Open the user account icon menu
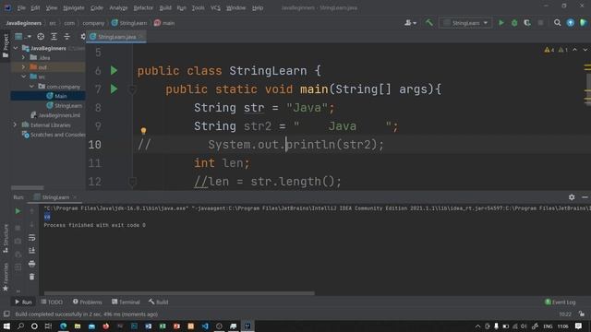 pos(410,23)
